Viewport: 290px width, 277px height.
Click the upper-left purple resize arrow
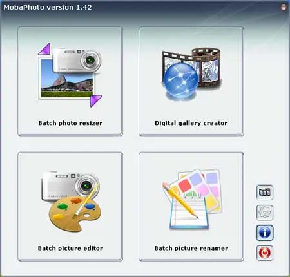coord(44,49)
